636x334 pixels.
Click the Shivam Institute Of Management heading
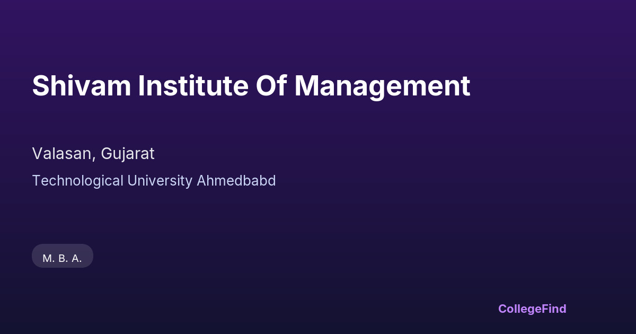(251, 86)
